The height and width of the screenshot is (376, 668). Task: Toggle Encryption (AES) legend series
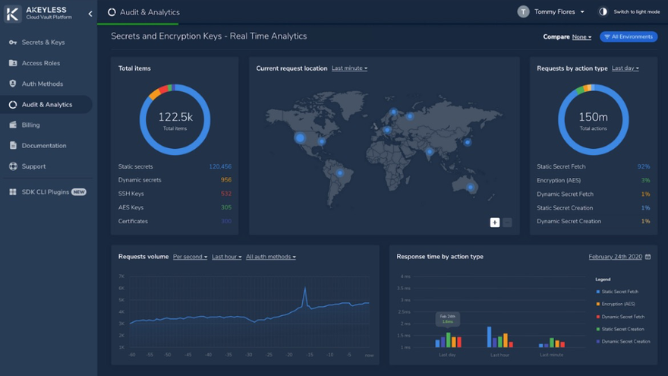618,304
